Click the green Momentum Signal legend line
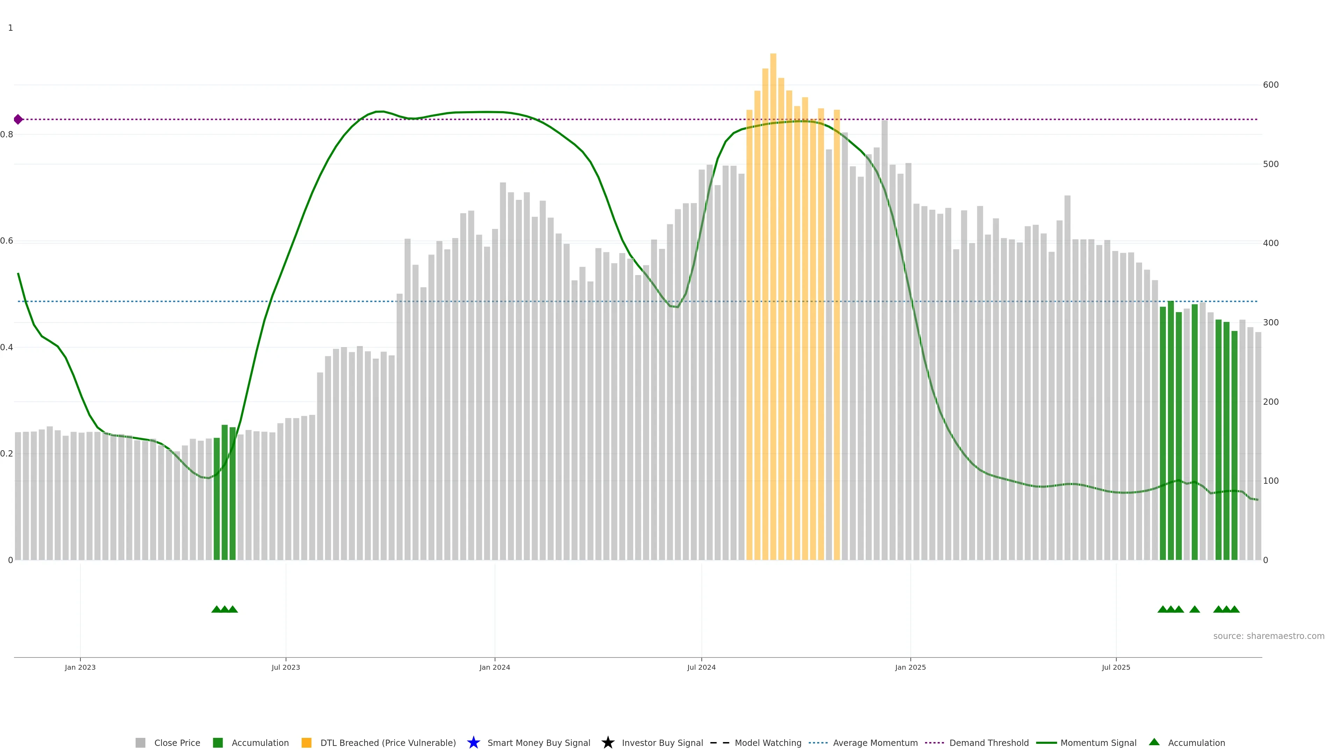This screenshot has height=755, width=1342. 1046,742
